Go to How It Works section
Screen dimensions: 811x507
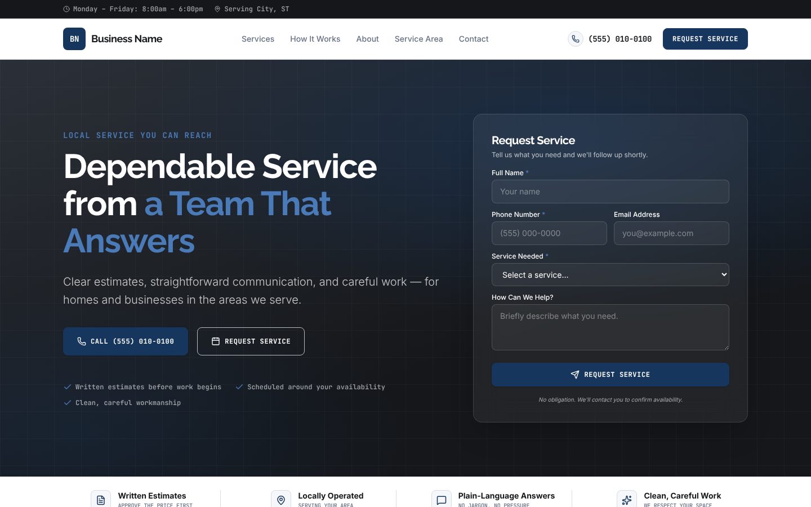click(315, 39)
